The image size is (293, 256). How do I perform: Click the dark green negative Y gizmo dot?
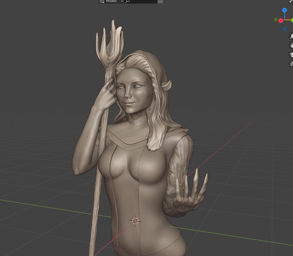coord(276,20)
